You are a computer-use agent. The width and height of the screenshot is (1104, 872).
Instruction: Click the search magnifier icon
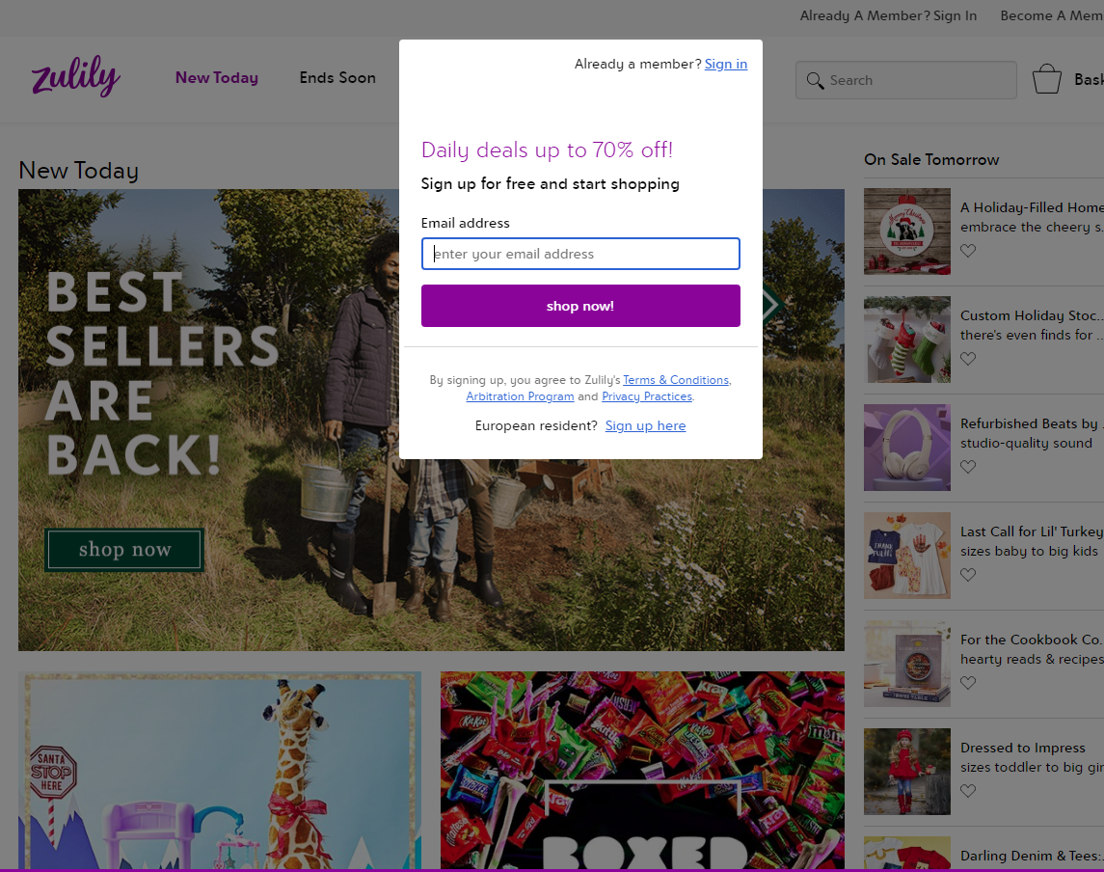point(816,80)
